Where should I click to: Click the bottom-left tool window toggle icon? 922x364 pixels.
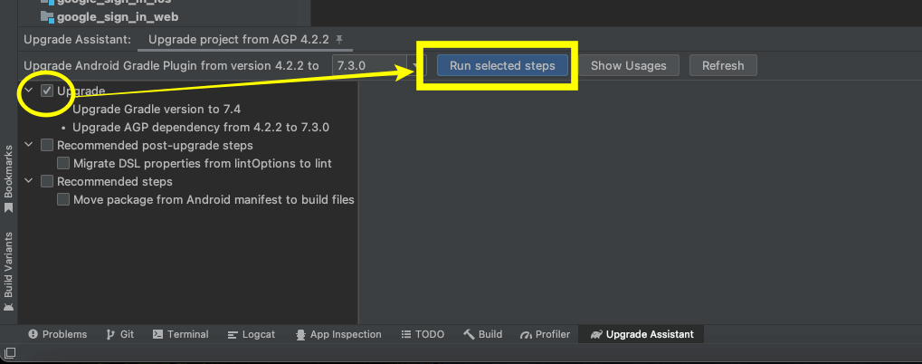(x=9, y=353)
